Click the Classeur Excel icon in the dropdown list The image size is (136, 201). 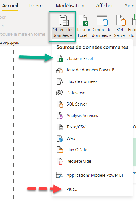60,59
